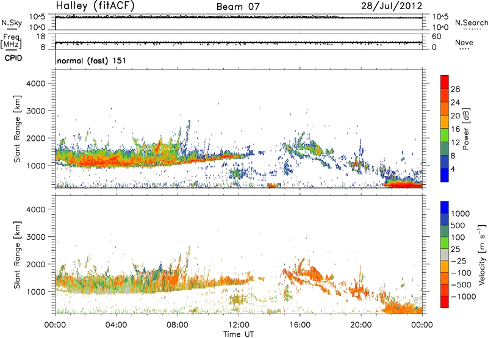Screen dimensions: 488x338
Task: Select the 'Freq. [MHz]' axis label
Action: click(12, 41)
